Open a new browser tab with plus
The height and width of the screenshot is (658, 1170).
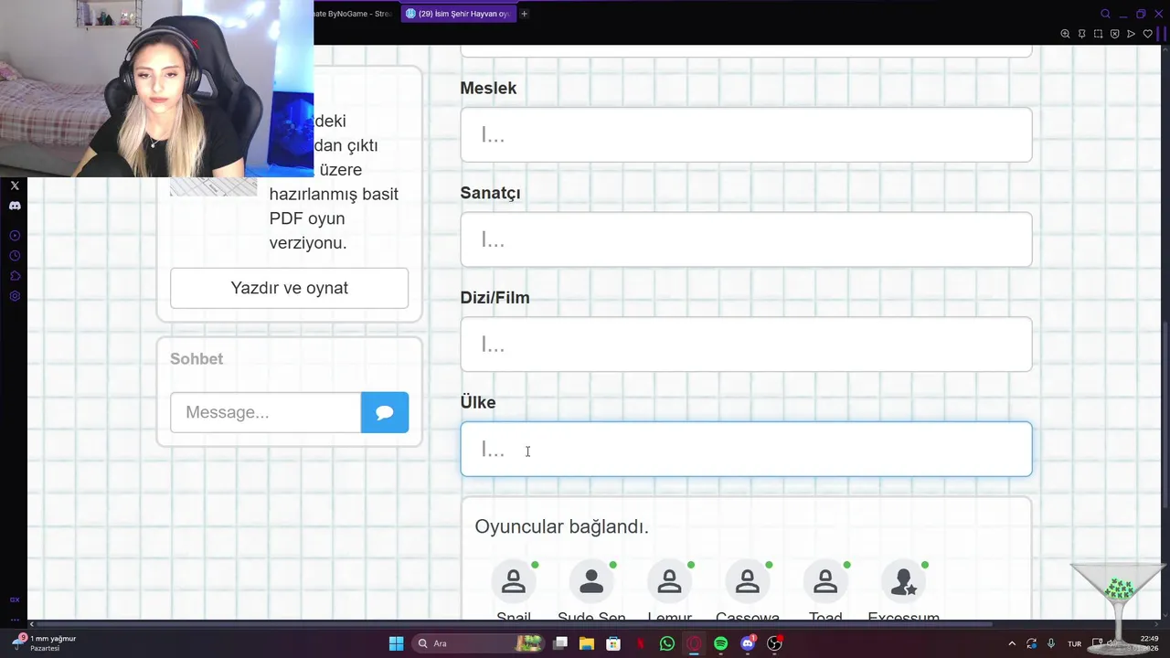(524, 14)
